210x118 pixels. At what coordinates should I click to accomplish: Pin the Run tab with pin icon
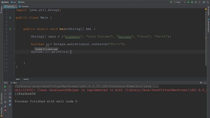coord(5,107)
